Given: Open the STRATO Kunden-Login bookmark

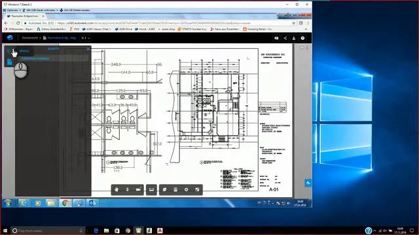Looking at the screenshot, I should pyautogui.click(x=192, y=29).
